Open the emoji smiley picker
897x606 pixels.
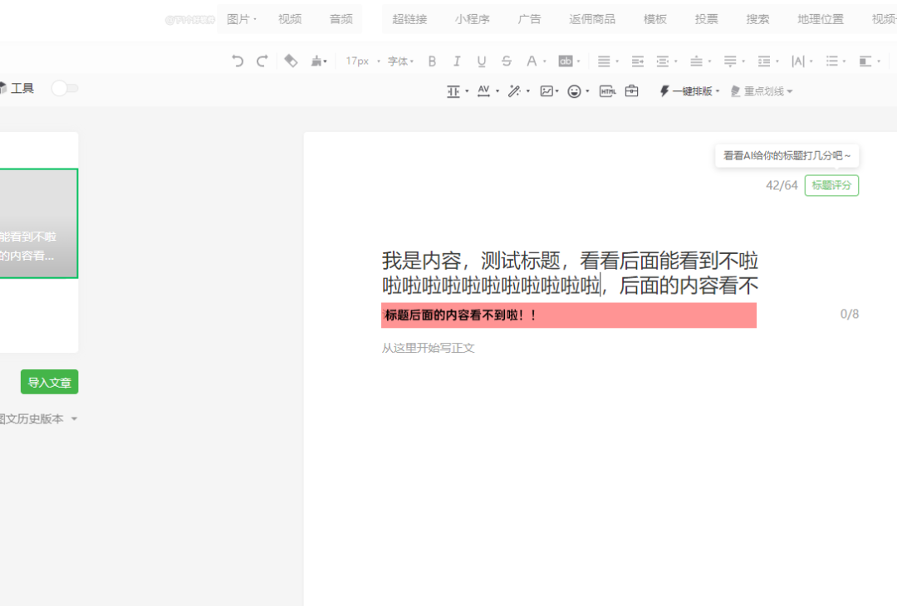pos(574,91)
